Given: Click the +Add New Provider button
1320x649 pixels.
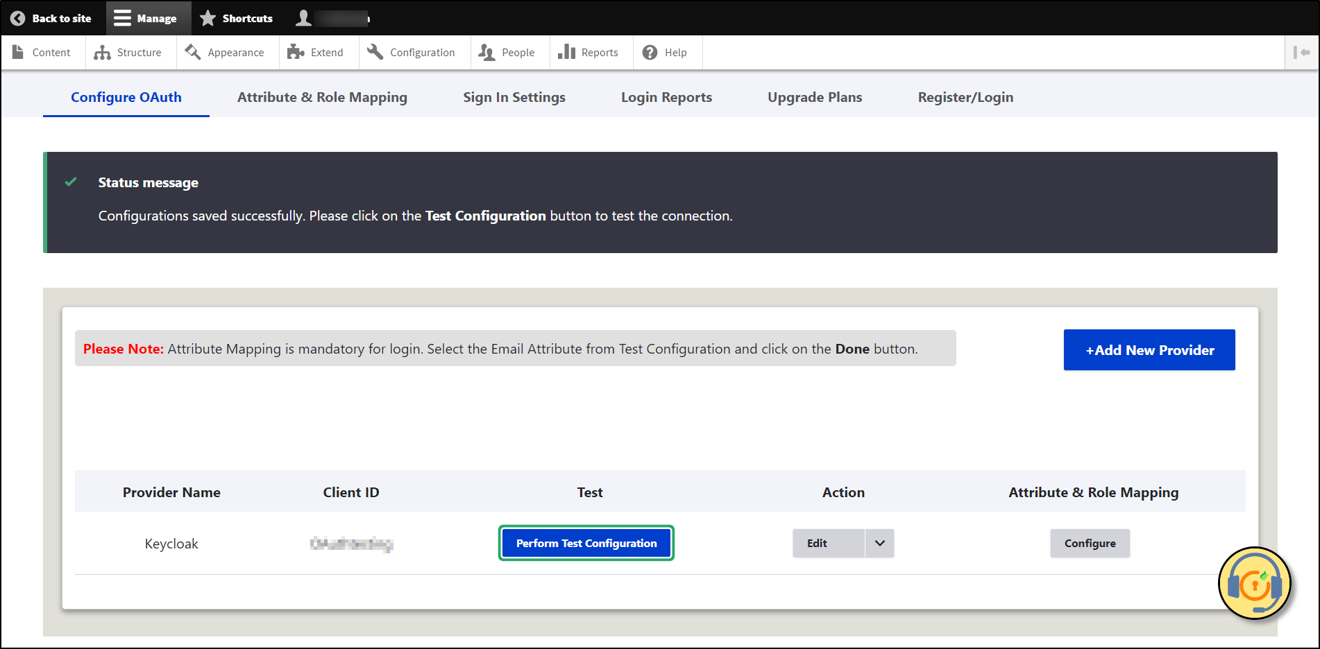Looking at the screenshot, I should tap(1149, 349).
